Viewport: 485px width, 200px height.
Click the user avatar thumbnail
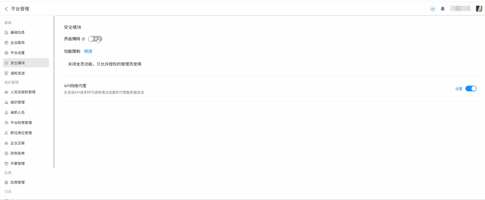click(x=479, y=9)
